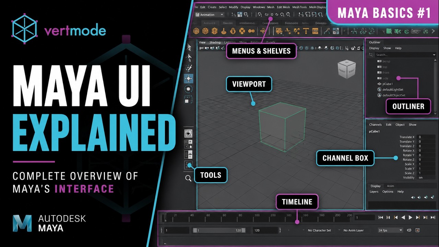This screenshot has height=247, width=439.
Task: Open animation preferences icon beside loop button
Action: [x=417, y=230]
